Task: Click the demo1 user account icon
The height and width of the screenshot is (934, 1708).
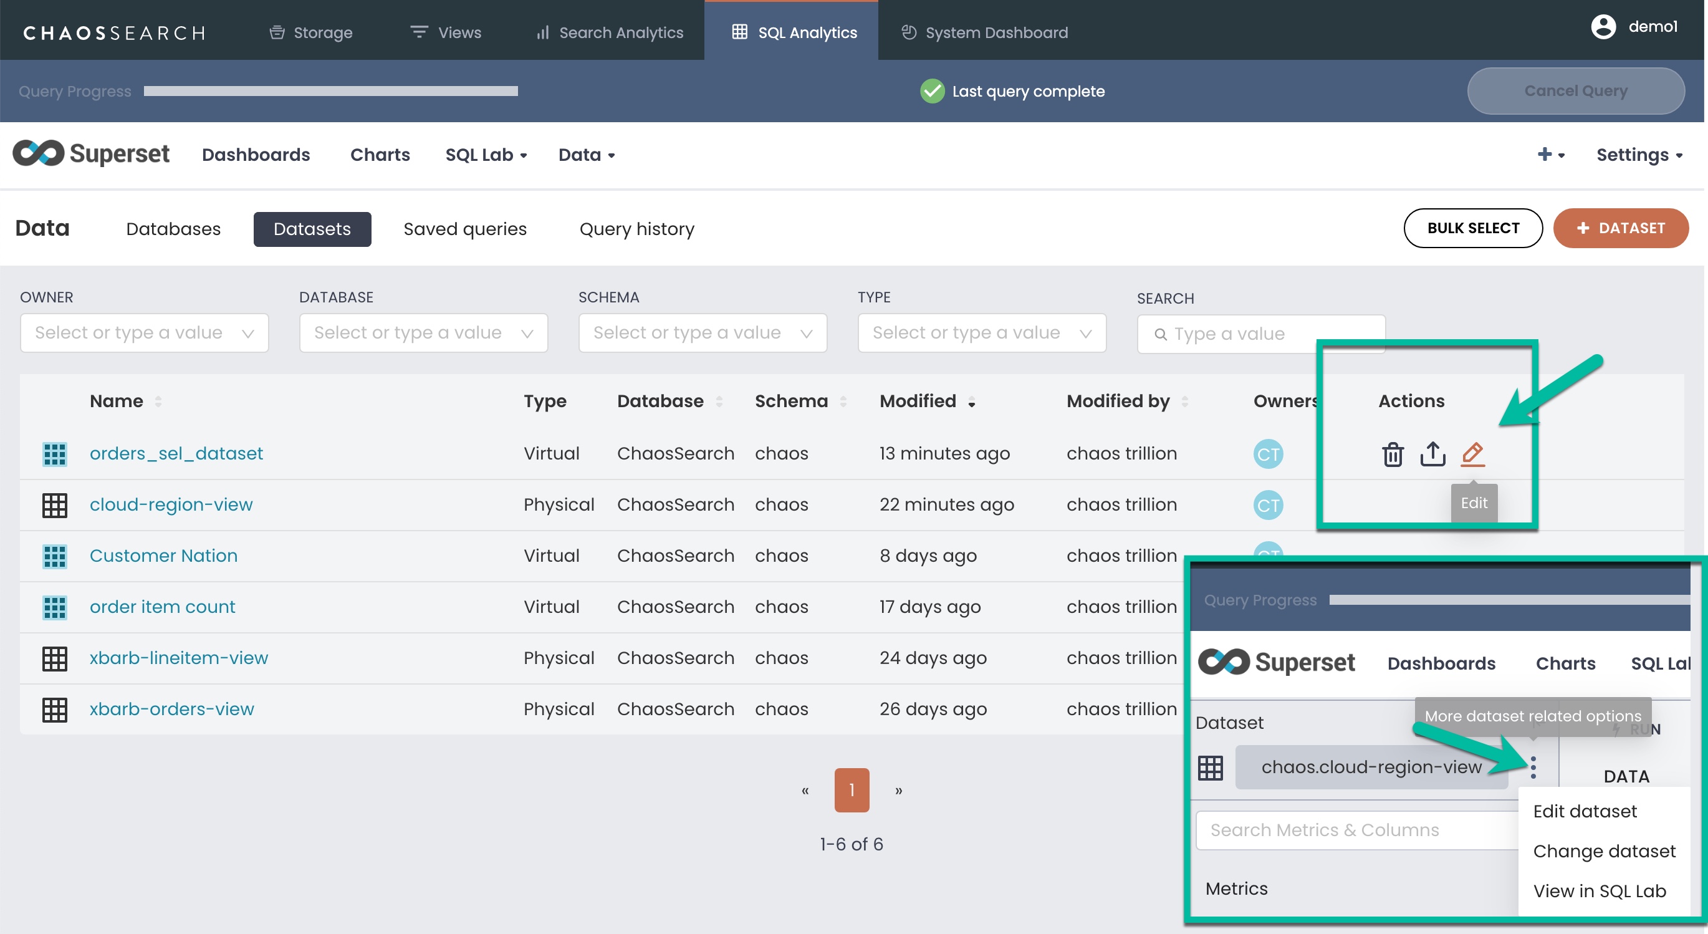Action: click(1603, 27)
